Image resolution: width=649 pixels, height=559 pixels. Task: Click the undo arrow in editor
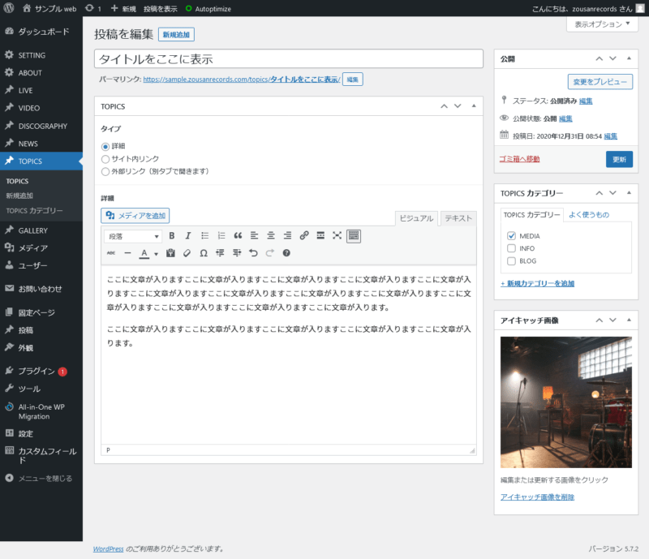(253, 253)
